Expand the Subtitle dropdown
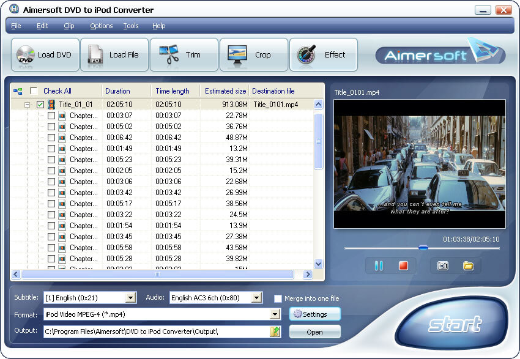Viewport: 520px width, 359px height. coord(130,298)
